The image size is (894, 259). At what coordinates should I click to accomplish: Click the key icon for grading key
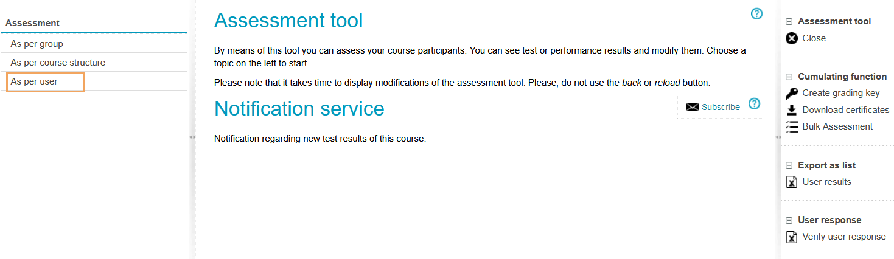click(x=791, y=94)
